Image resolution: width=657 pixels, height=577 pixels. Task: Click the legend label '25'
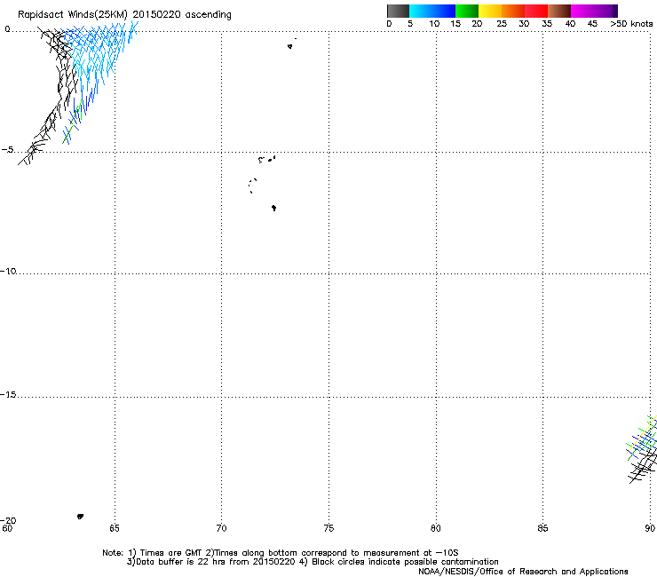pos(502,24)
